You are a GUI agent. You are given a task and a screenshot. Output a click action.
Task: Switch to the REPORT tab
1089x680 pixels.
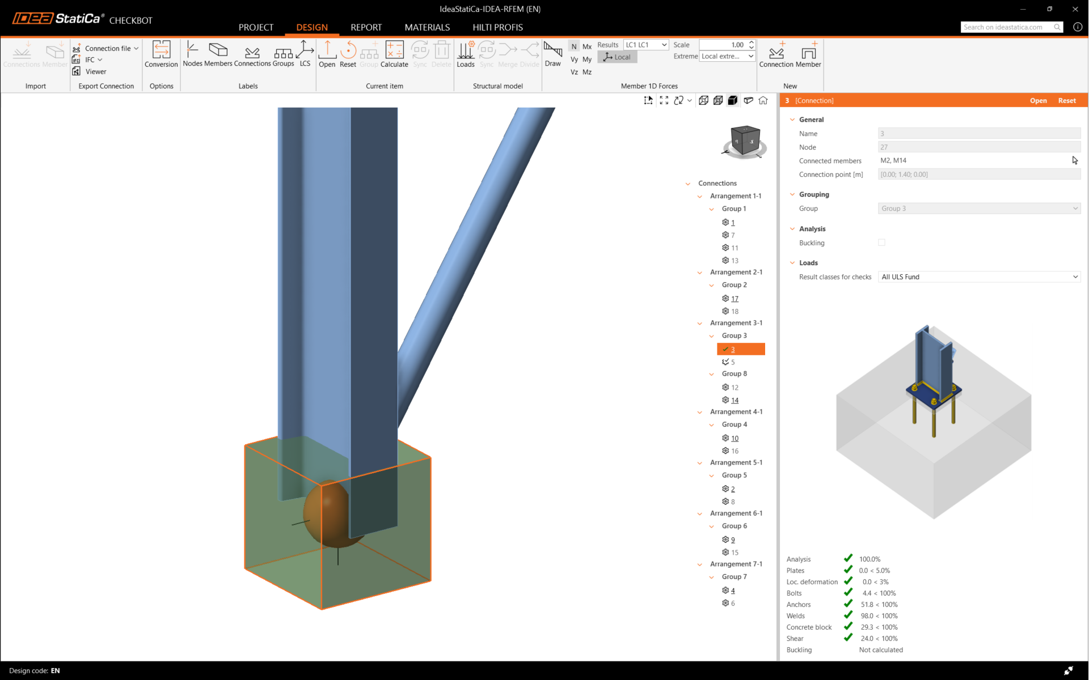tap(366, 27)
